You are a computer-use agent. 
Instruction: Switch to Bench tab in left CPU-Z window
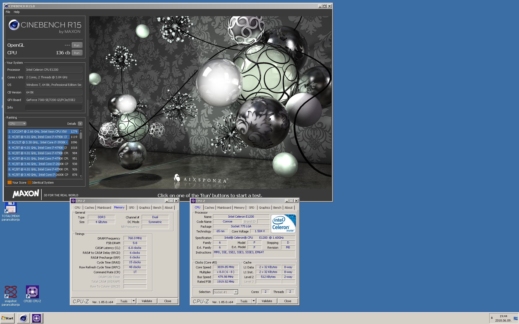pos(157,208)
